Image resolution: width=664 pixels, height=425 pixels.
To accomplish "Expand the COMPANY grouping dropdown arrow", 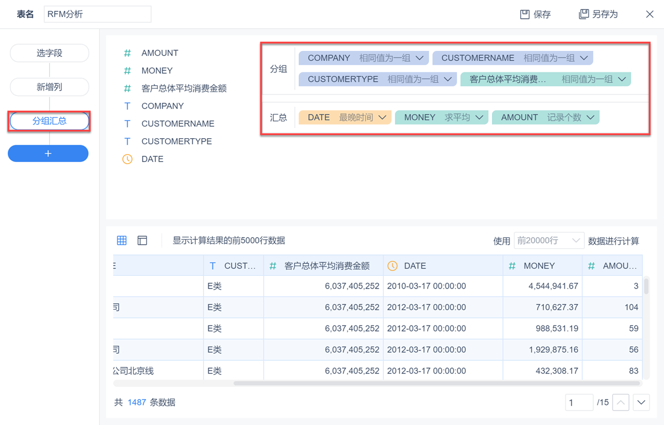I will [x=419, y=58].
